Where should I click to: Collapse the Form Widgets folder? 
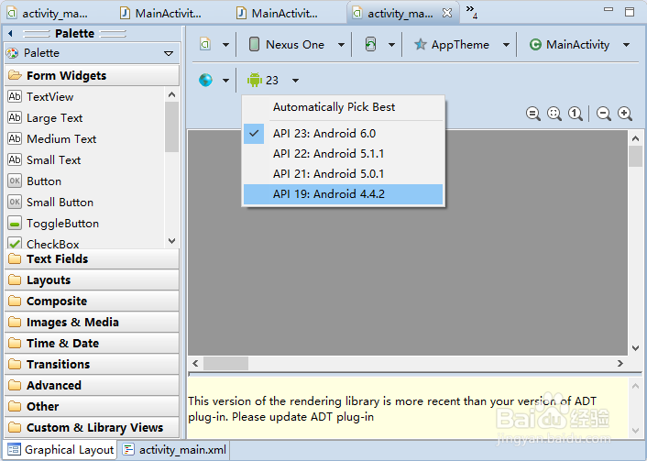(x=92, y=75)
